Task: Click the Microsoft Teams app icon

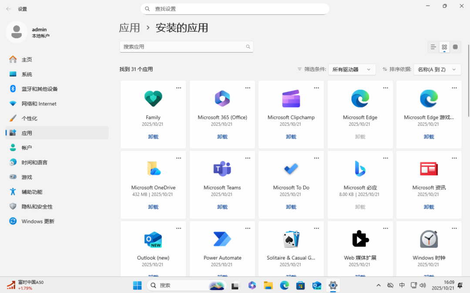Action: tap(222, 168)
